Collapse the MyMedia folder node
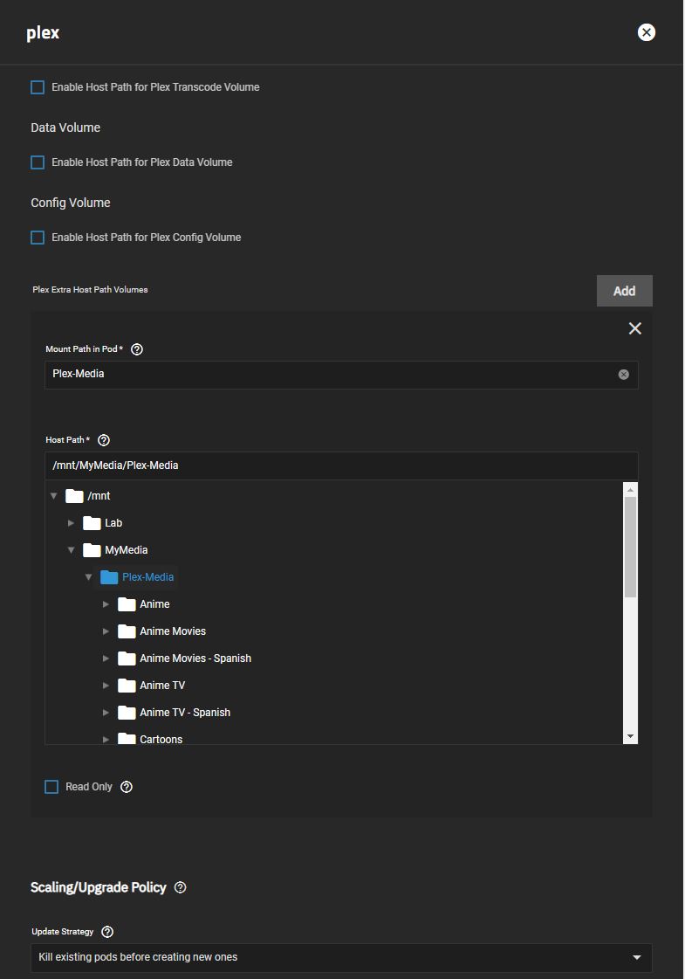Screen dimensions: 685x979 click(72, 550)
